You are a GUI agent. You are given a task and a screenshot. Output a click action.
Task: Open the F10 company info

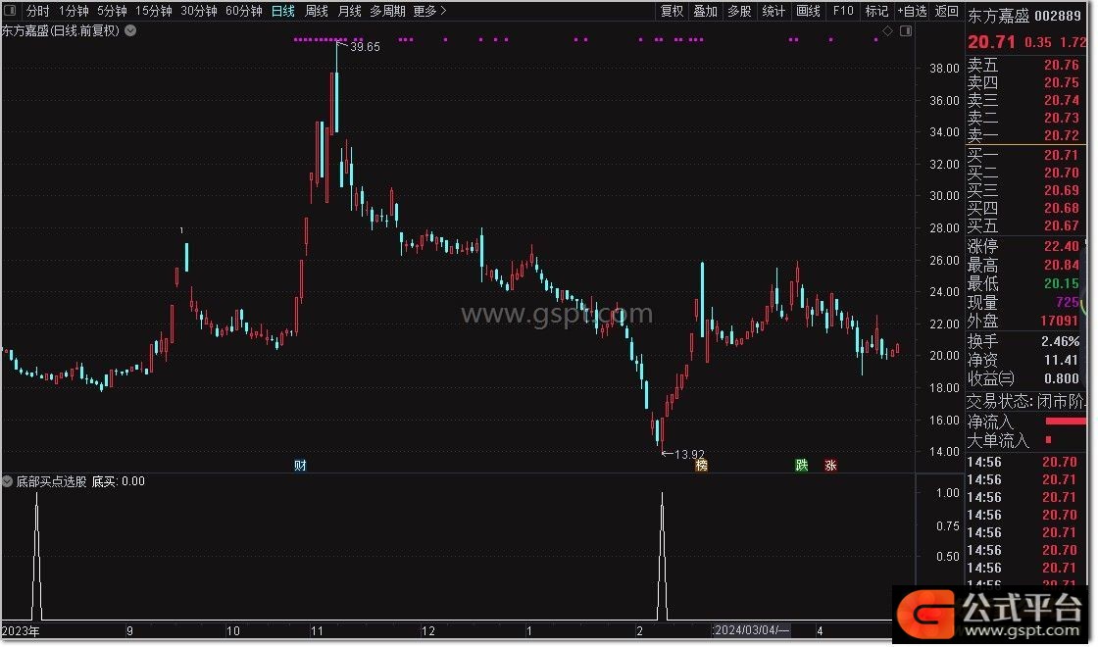(842, 11)
